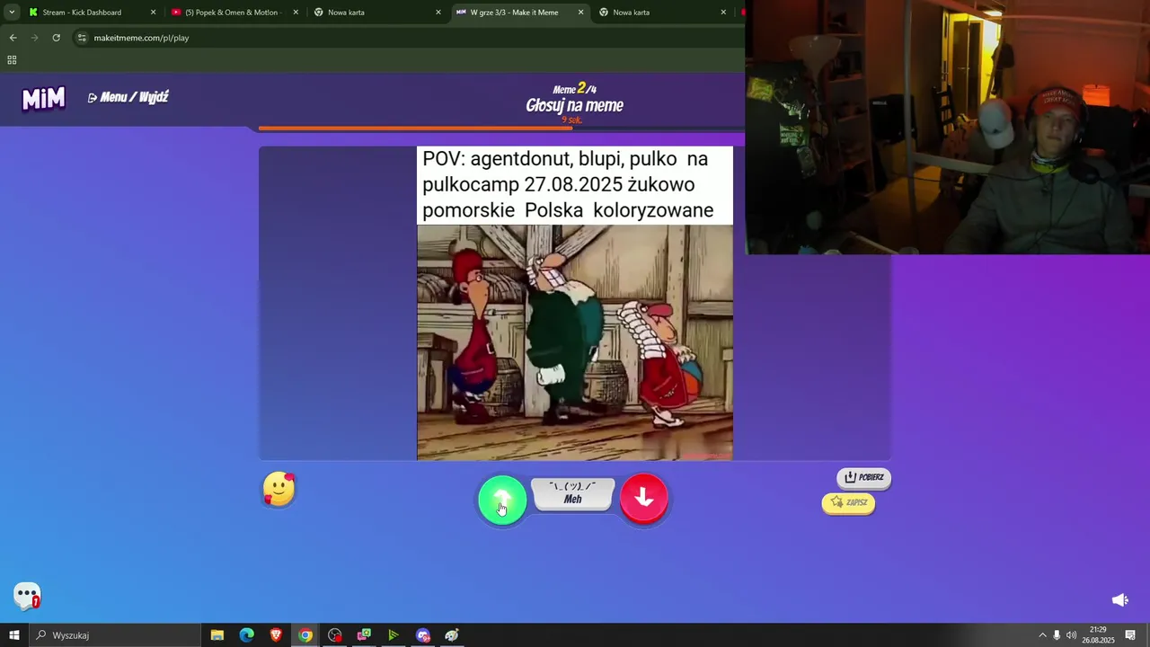Launch Brave browser from taskbar
The width and height of the screenshot is (1150, 647).
tap(276, 635)
